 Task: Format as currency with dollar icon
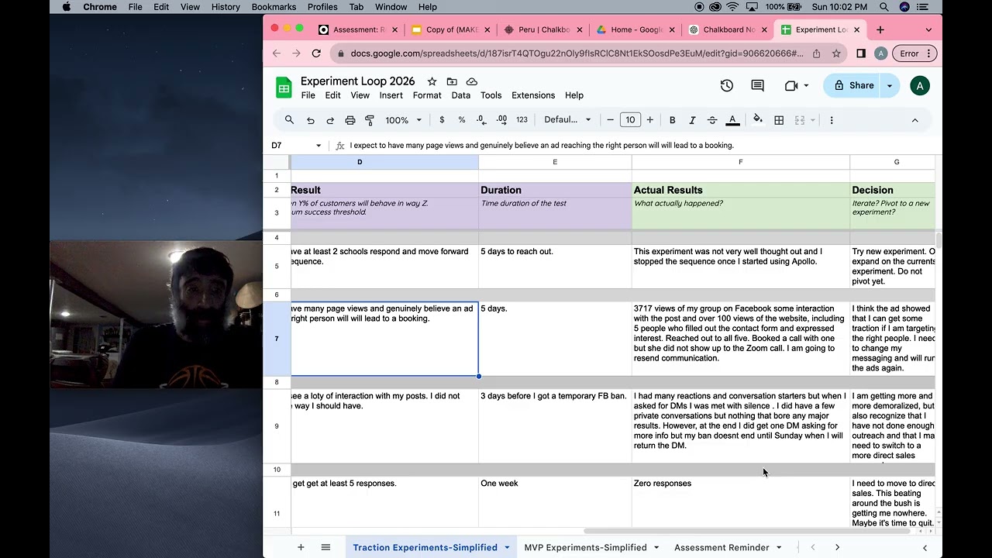click(x=442, y=120)
